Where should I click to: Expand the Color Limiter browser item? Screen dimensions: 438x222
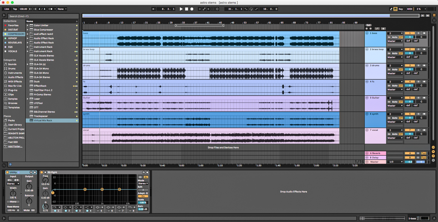[x=27, y=25]
